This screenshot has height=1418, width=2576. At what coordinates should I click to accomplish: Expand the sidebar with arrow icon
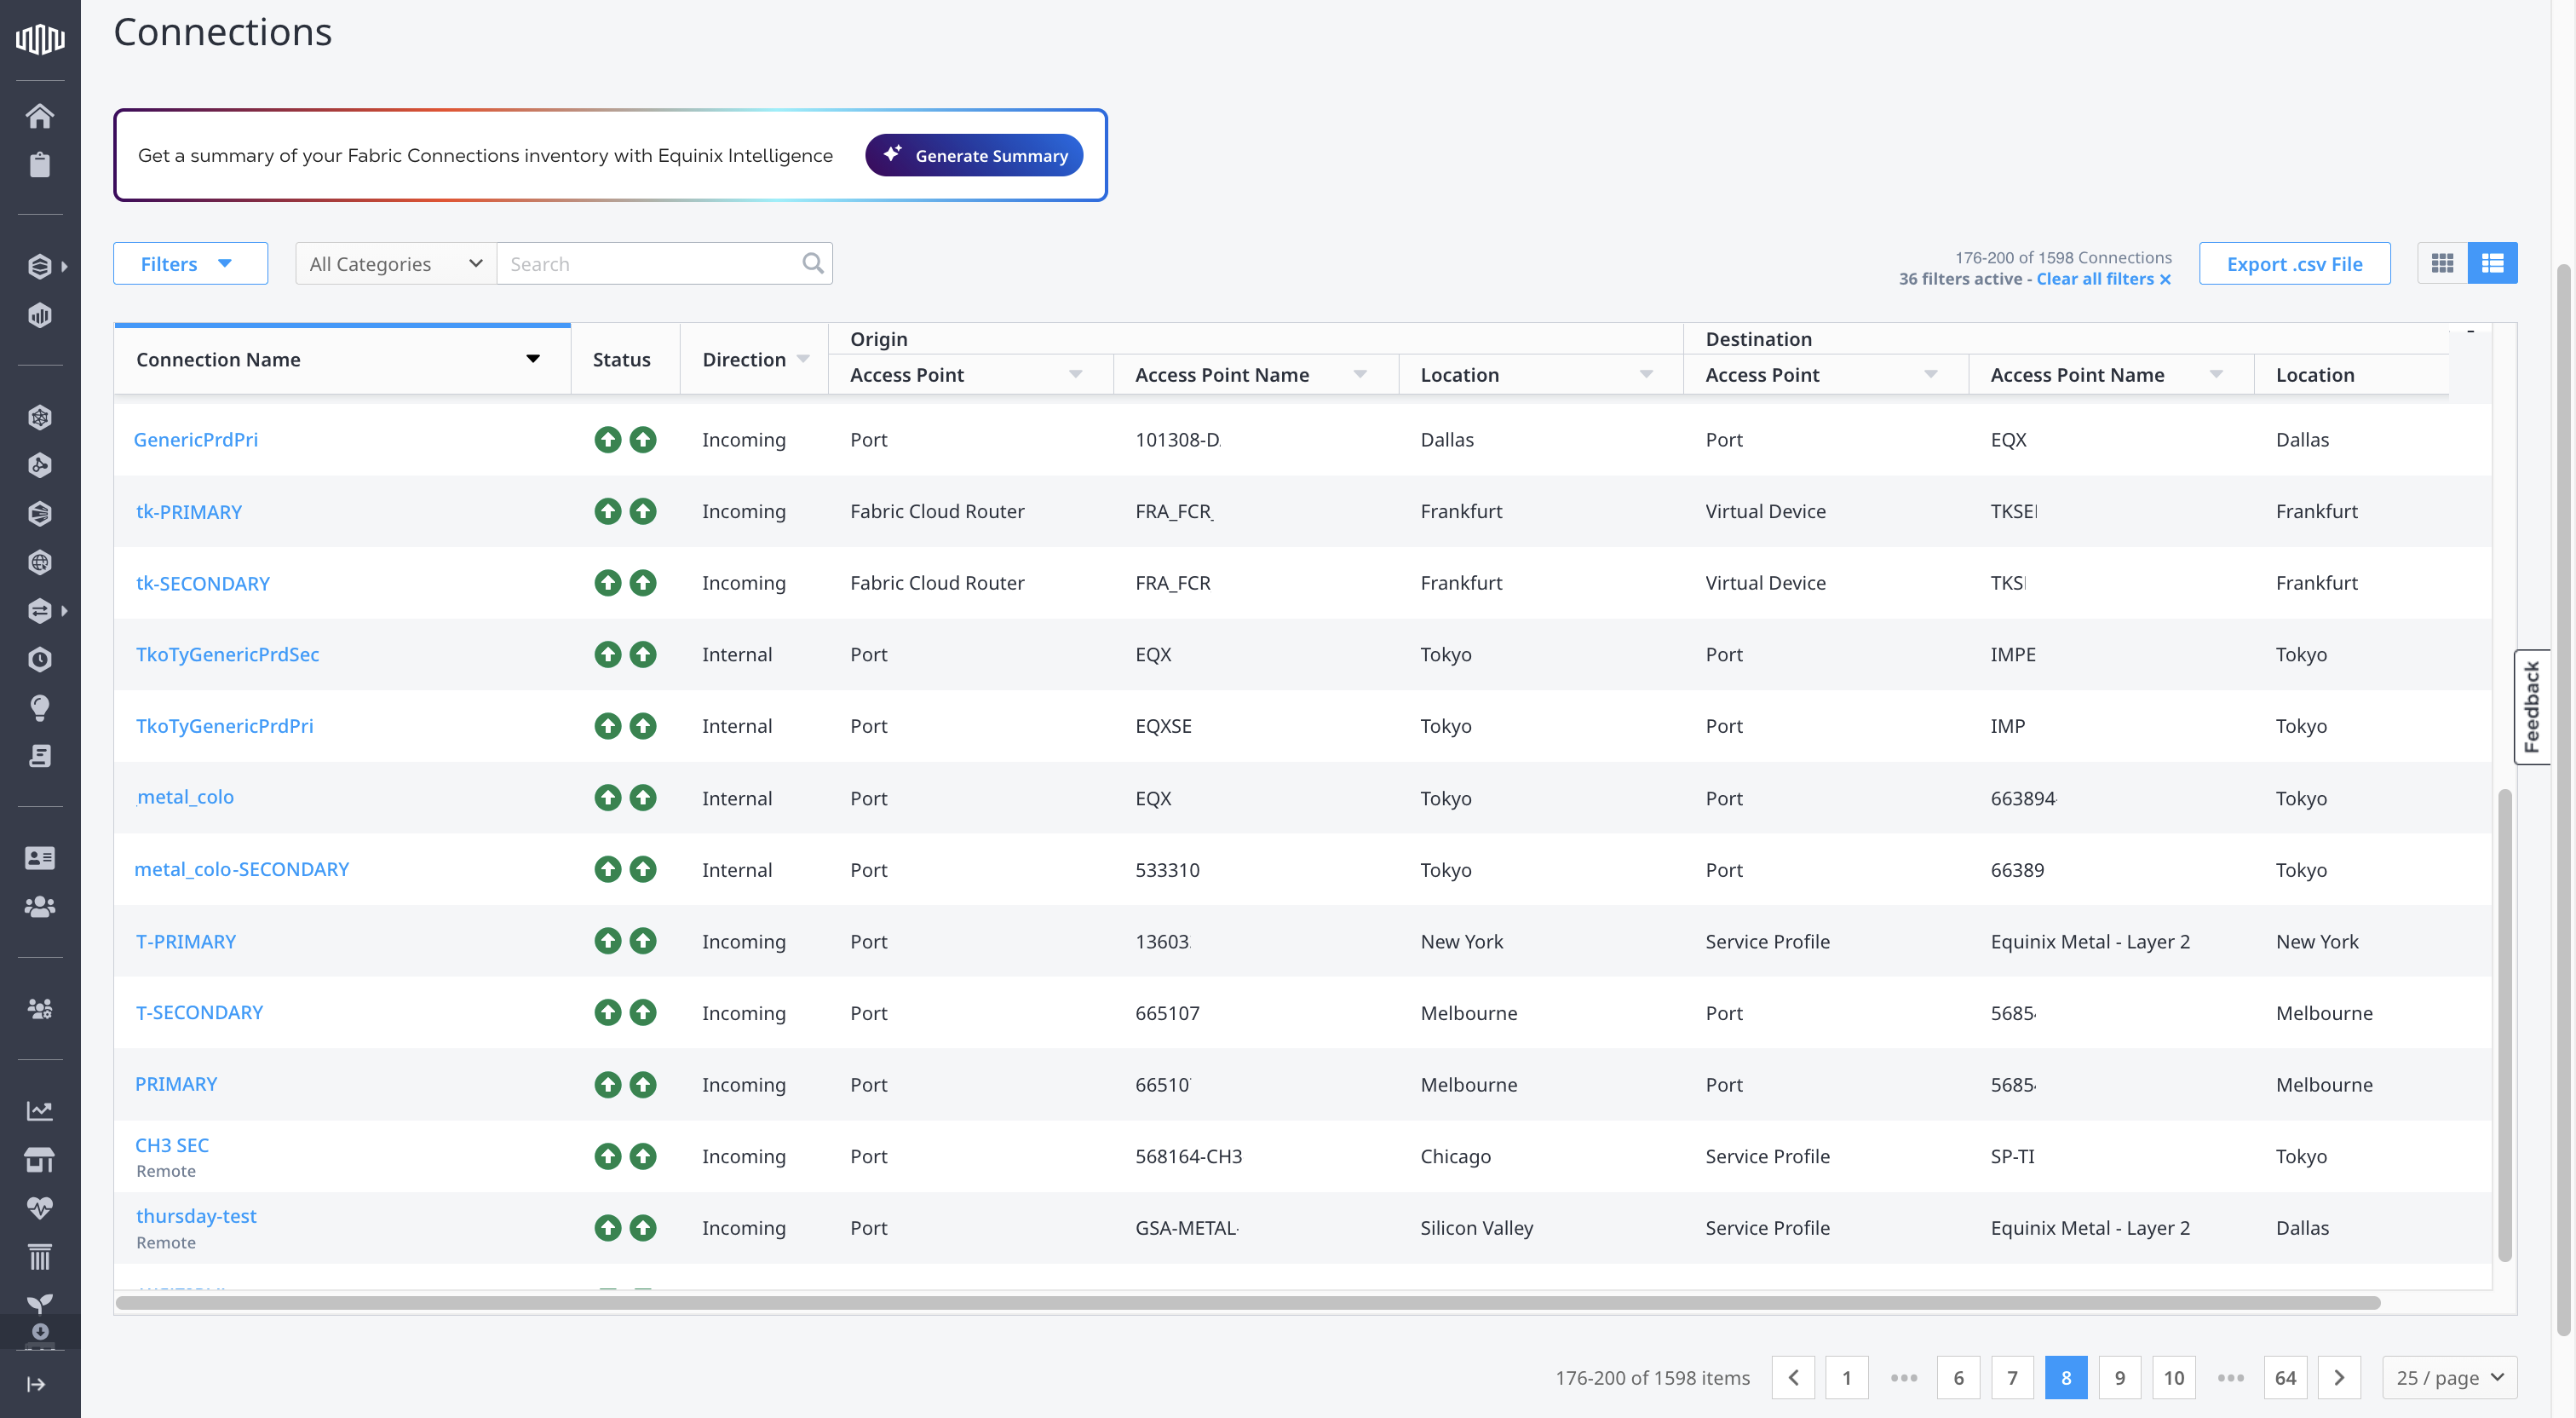[36, 1384]
